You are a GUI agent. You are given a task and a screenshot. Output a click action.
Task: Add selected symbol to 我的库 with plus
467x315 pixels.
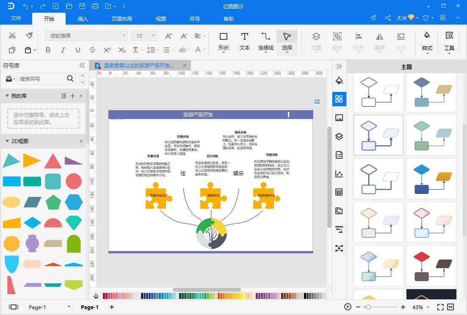pyautogui.click(x=72, y=96)
